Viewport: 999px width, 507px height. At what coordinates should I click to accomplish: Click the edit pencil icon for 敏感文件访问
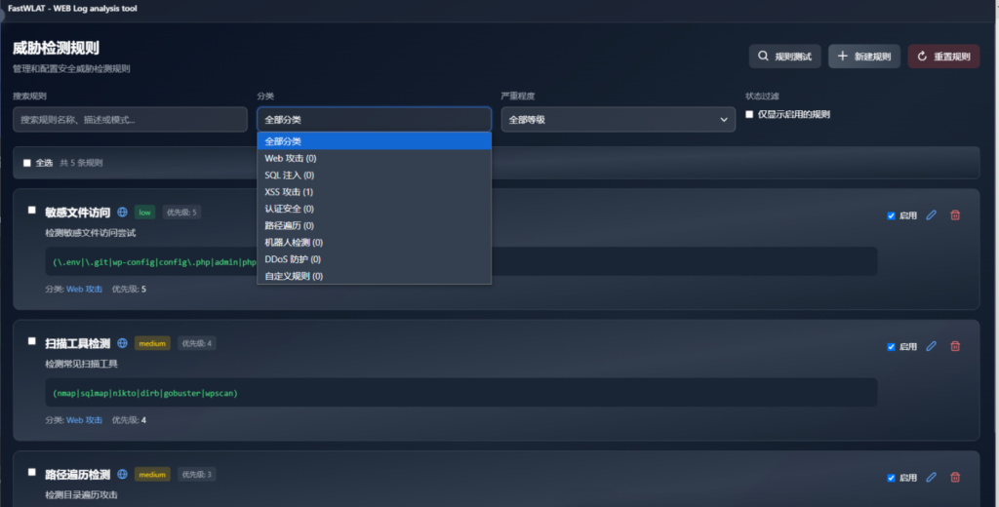pos(931,215)
